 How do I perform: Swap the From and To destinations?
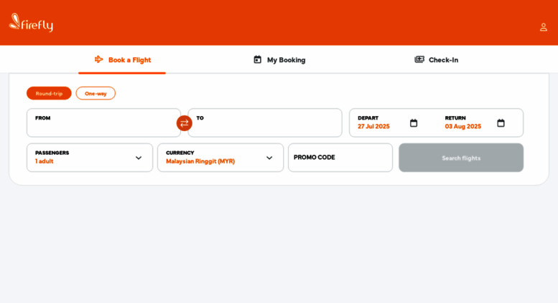(185, 123)
